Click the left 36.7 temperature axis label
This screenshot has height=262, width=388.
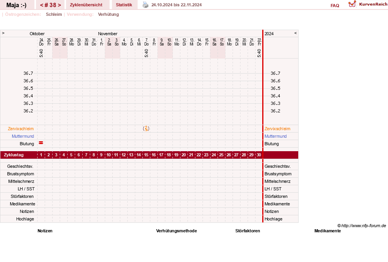point(28,73)
